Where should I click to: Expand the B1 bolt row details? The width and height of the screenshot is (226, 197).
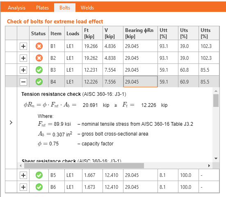pyautogui.click(x=23, y=46)
